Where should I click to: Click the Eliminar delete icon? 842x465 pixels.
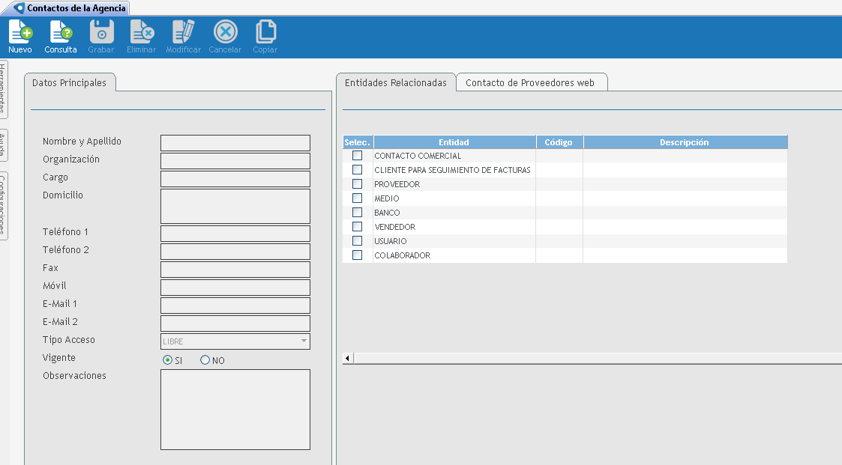(142, 32)
